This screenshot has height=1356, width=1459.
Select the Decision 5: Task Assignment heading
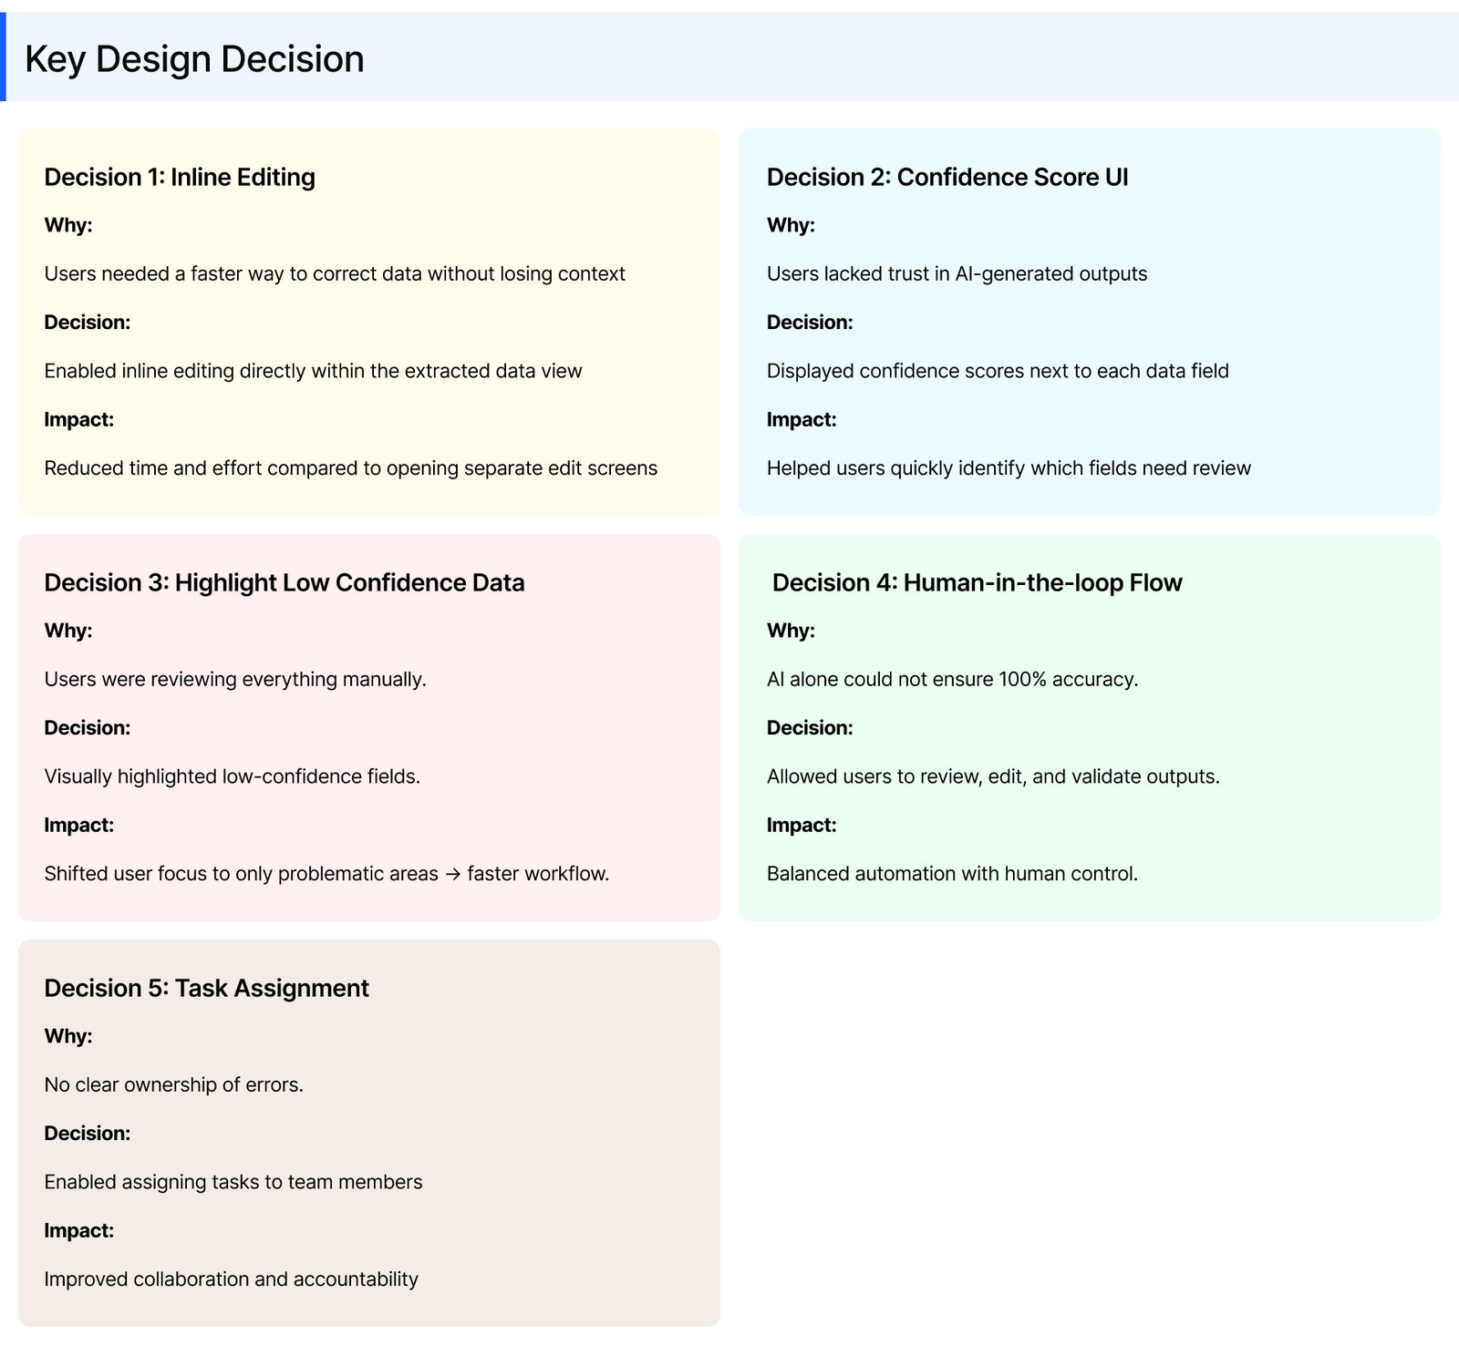tap(206, 988)
